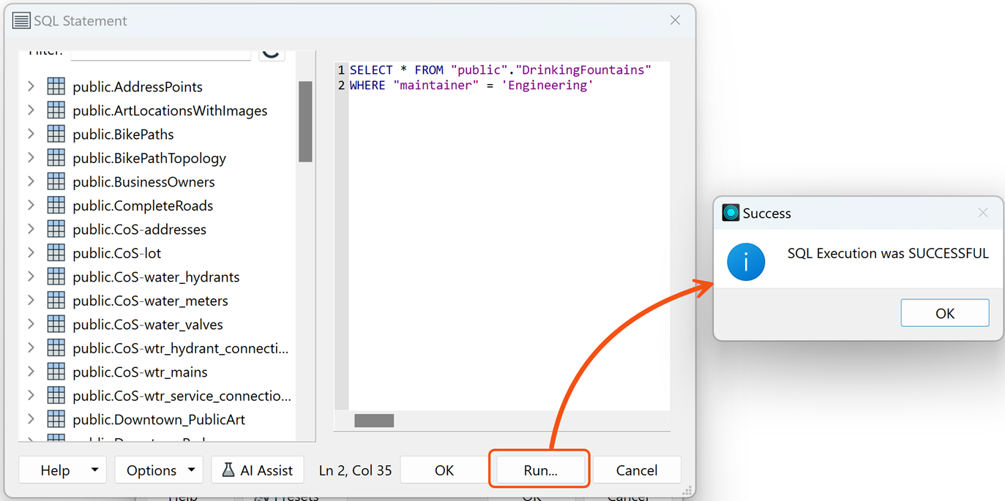Viewport: 1005px width, 501px height.
Task: Select the public.CoS-wtr_mains table name
Action: [x=140, y=372]
